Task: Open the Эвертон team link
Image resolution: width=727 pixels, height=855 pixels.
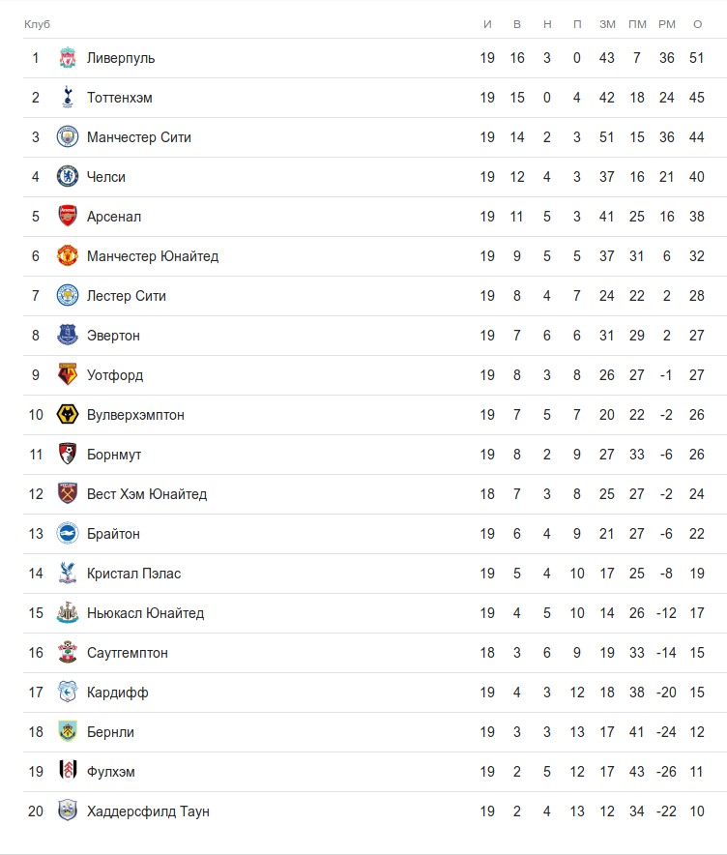Action: click(113, 336)
